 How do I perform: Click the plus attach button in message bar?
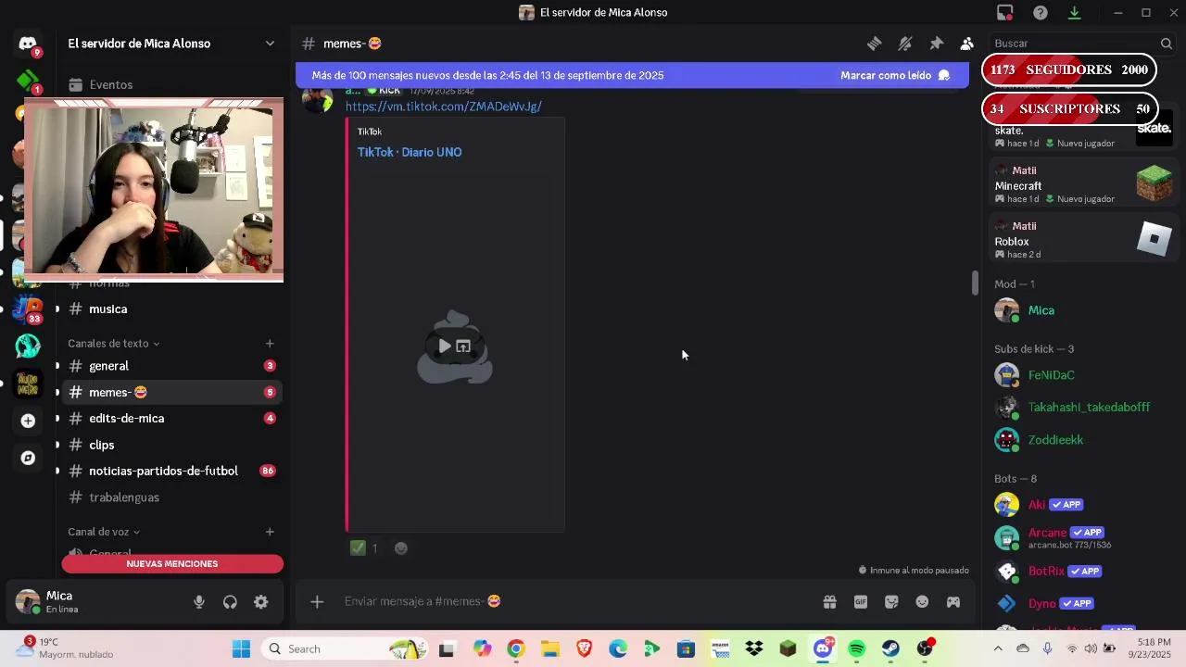pos(317,602)
